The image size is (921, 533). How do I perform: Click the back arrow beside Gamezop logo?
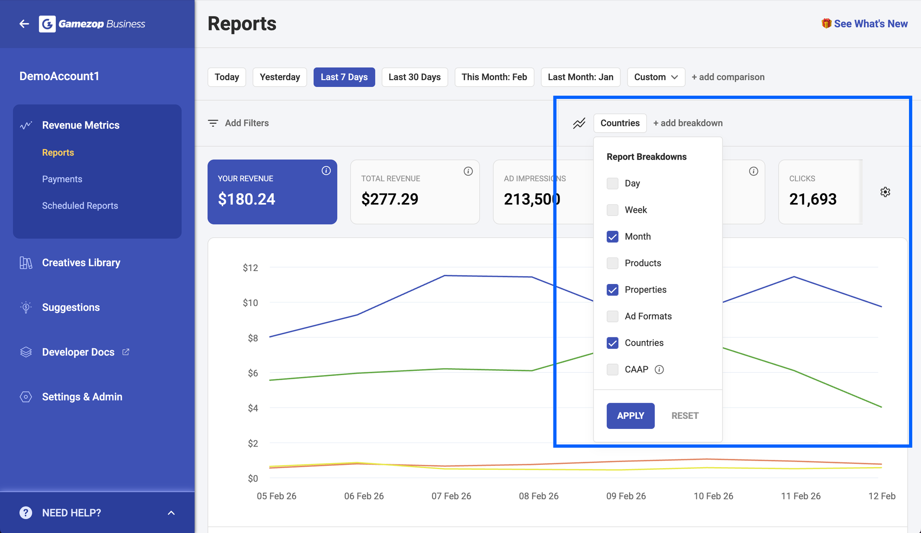[24, 24]
